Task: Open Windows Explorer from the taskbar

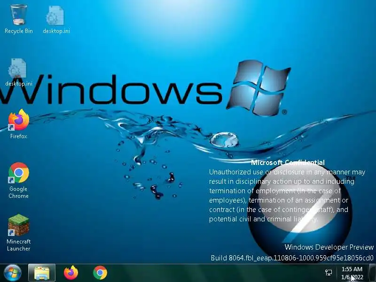Action: click(x=42, y=273)
